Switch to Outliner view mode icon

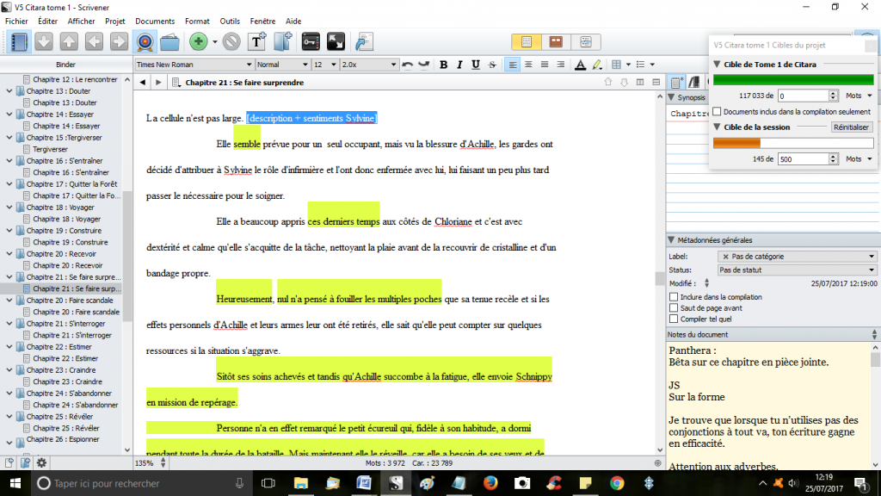(x=585, y=42)
